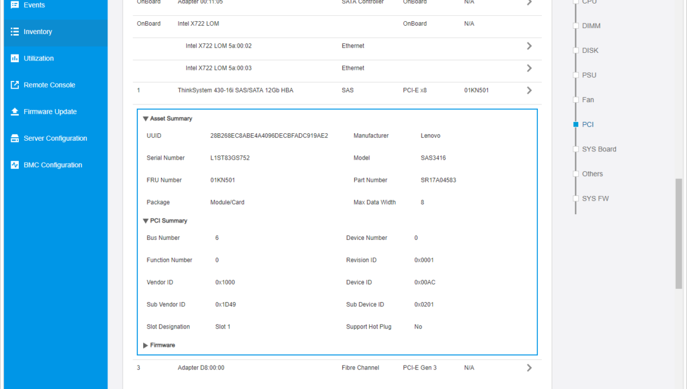Open Server Configuration
This screenshot has width=687, height=389.
tap(56, 138)
